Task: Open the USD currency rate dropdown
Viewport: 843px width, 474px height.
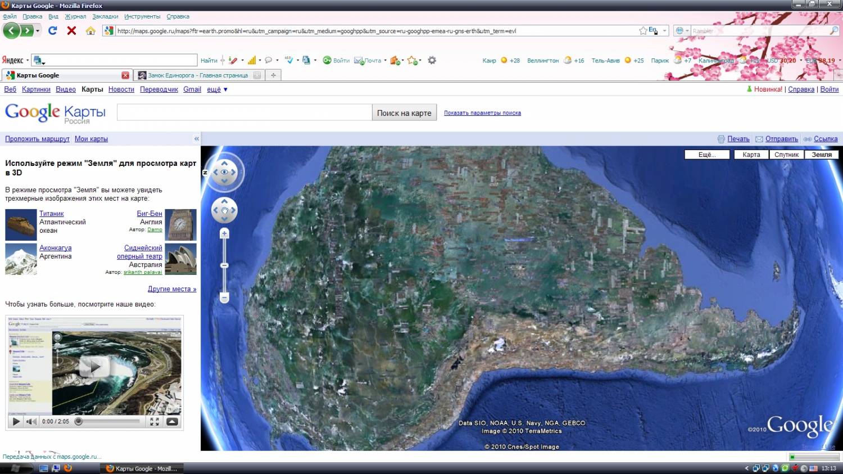Action: click(x=801, y=60)
